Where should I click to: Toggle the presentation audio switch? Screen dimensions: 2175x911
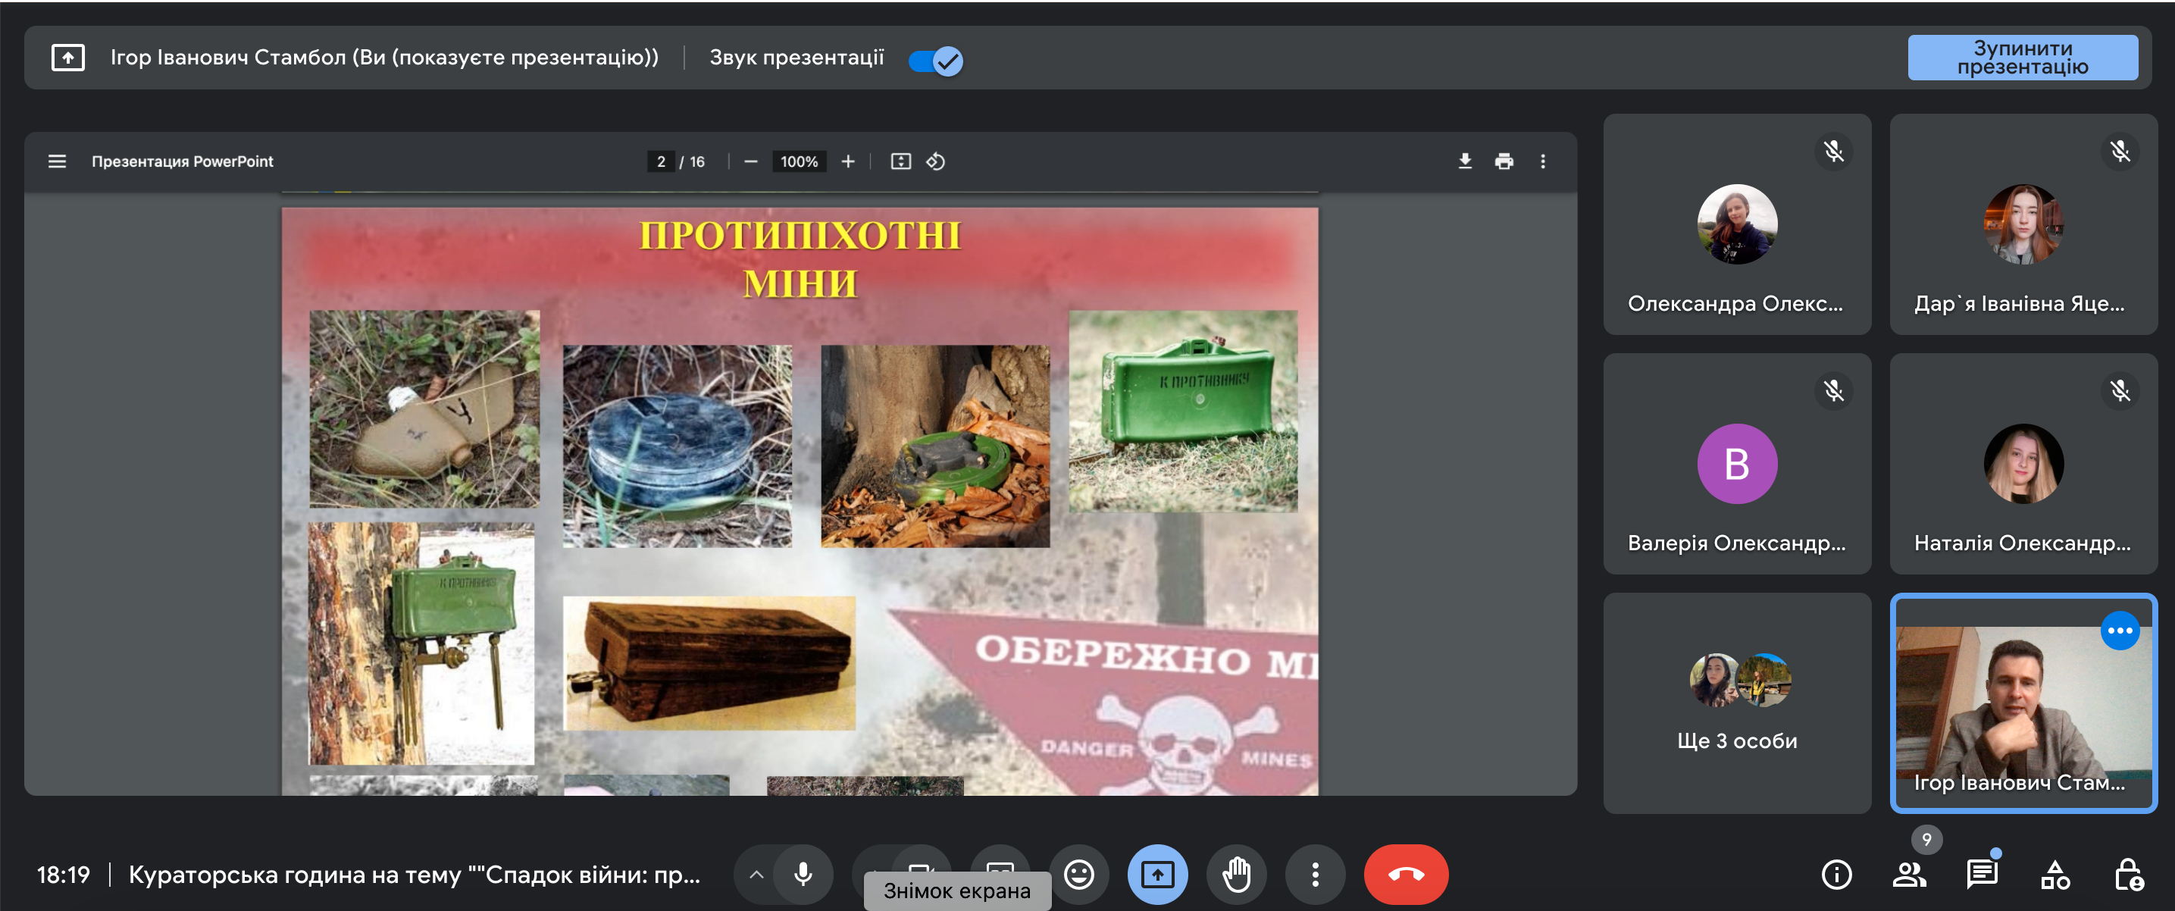click(x=935, y=61)
